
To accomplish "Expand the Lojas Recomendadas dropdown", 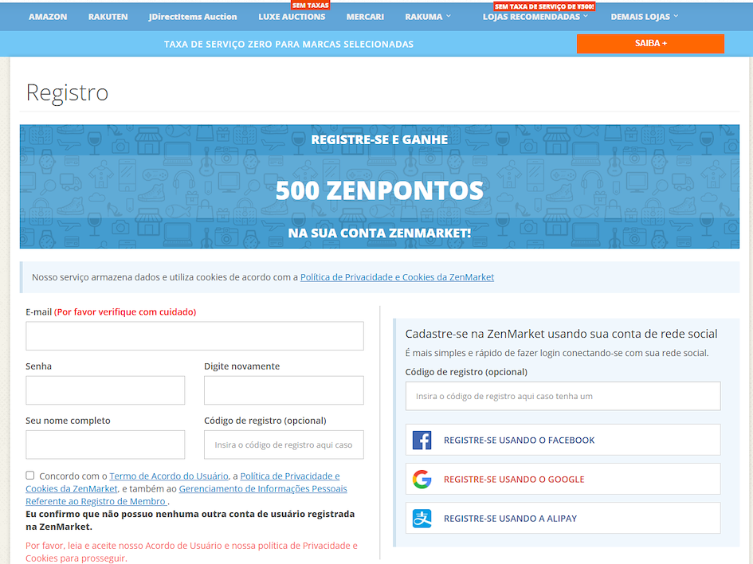I will pos(535,17).
